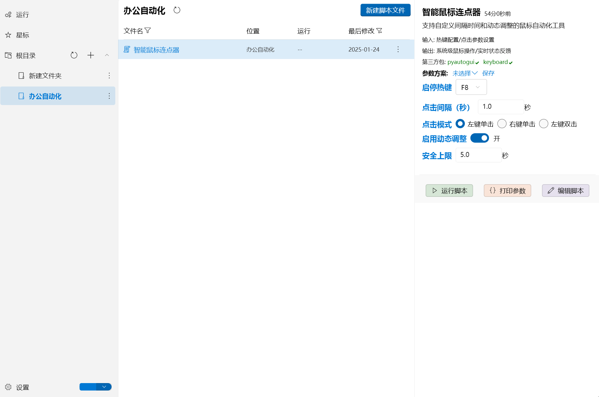This screenshot has width=599, height=397.
Task: Toggle the 启用动态调整 switch
Action: pyautogui.click(x=480, y=138)
